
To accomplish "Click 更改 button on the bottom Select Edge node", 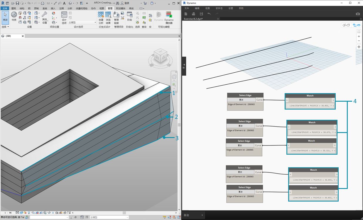I will [x=240, y=192].
